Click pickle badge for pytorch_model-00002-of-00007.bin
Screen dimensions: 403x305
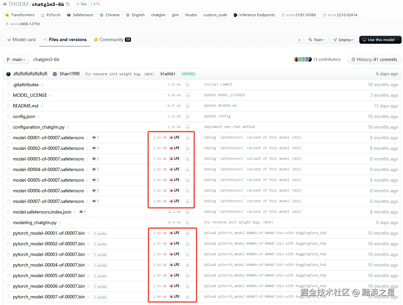100,244
